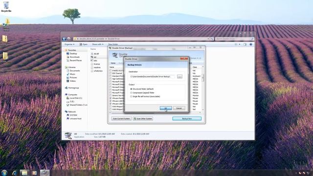Open Home tab in Double Driver
The width and height of the screenshot is (313, 176).
click(113, 63)
